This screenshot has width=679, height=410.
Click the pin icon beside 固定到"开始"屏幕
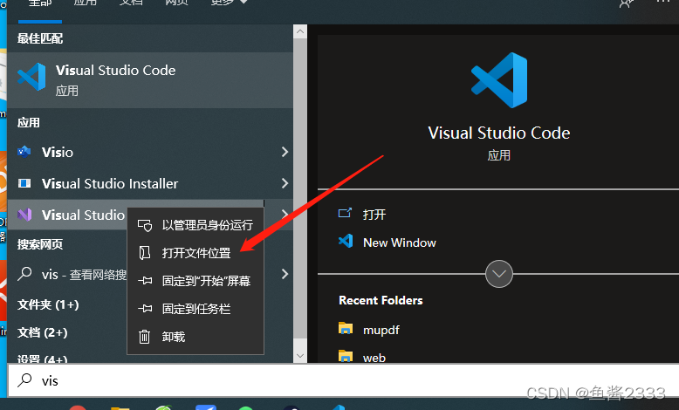145,281
